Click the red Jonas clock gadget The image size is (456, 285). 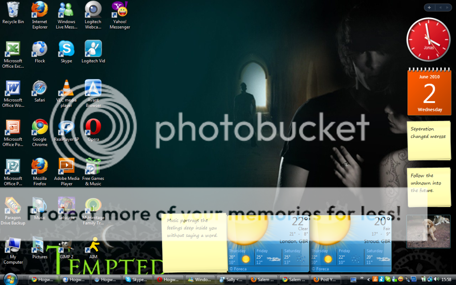pos(428,40)
